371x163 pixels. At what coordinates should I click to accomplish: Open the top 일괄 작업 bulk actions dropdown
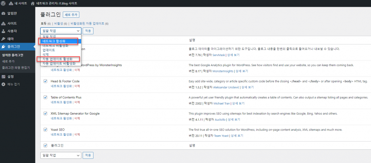pos(61,31)
